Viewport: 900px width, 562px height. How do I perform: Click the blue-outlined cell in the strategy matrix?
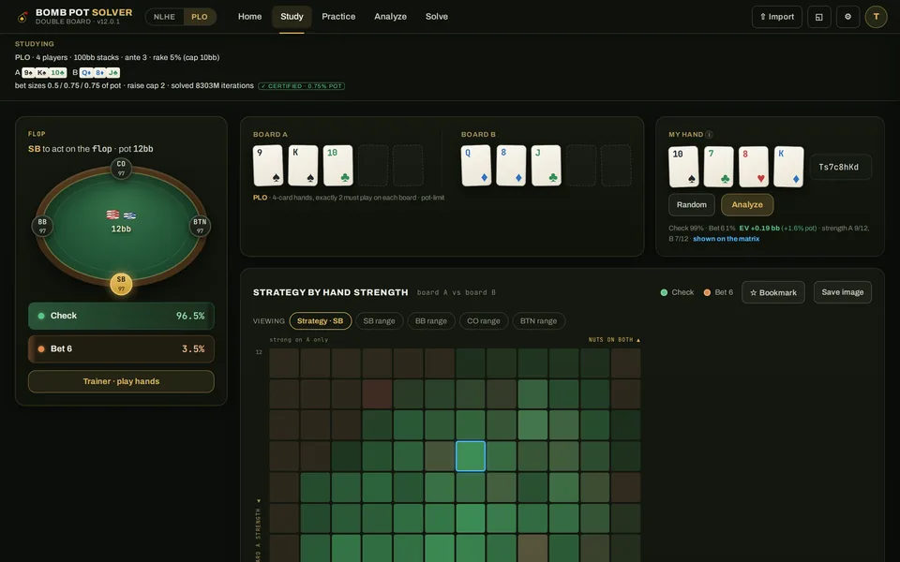tap(471, 456)
